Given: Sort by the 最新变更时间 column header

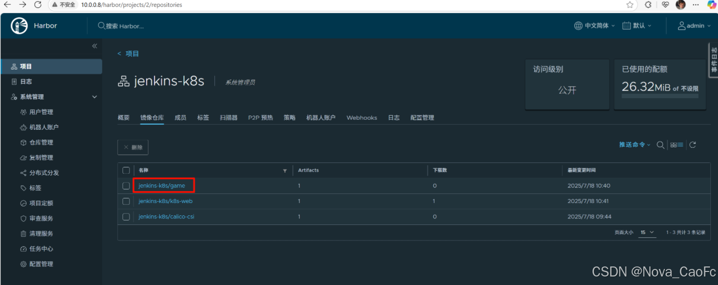Looking at the screenshot, I should coord(581,170).
